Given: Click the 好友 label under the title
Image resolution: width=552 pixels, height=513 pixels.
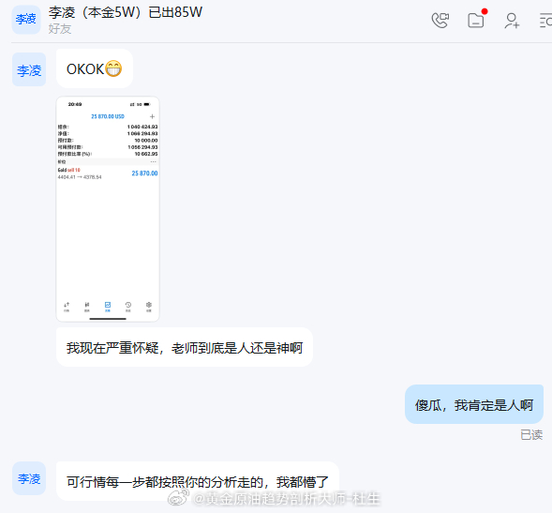Looking at the screenshot, I should [60, 29].
